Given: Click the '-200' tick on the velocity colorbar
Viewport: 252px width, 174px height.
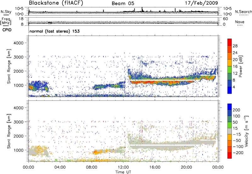Looking at the screenshot, I should click(238, 153).
